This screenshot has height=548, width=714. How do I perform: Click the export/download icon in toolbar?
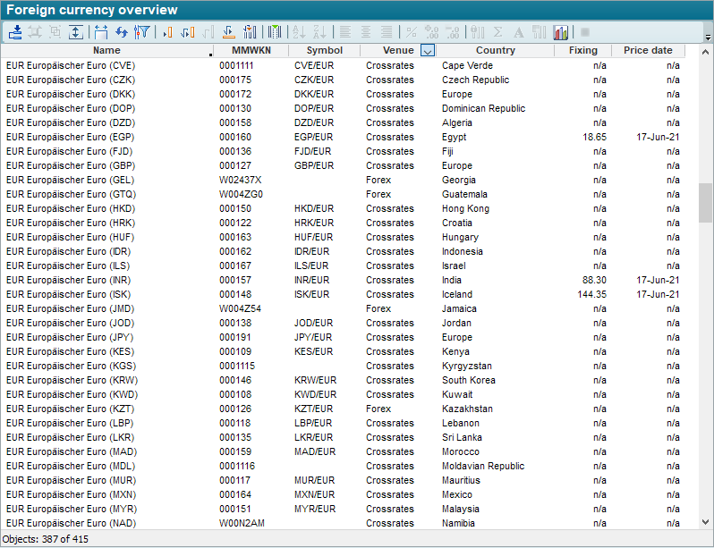point(15,32)
